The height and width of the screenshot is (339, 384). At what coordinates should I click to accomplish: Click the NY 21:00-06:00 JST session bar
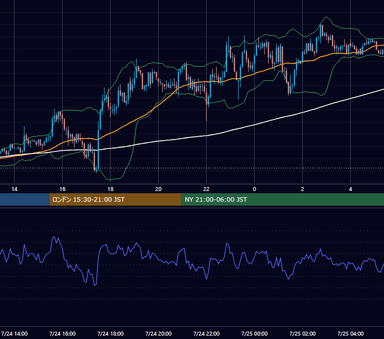(x=282, y=199)
